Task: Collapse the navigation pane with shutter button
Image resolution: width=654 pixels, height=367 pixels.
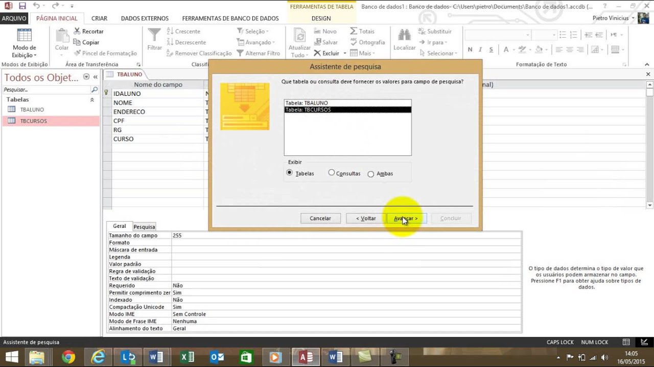Action: [x=96, y=77]
